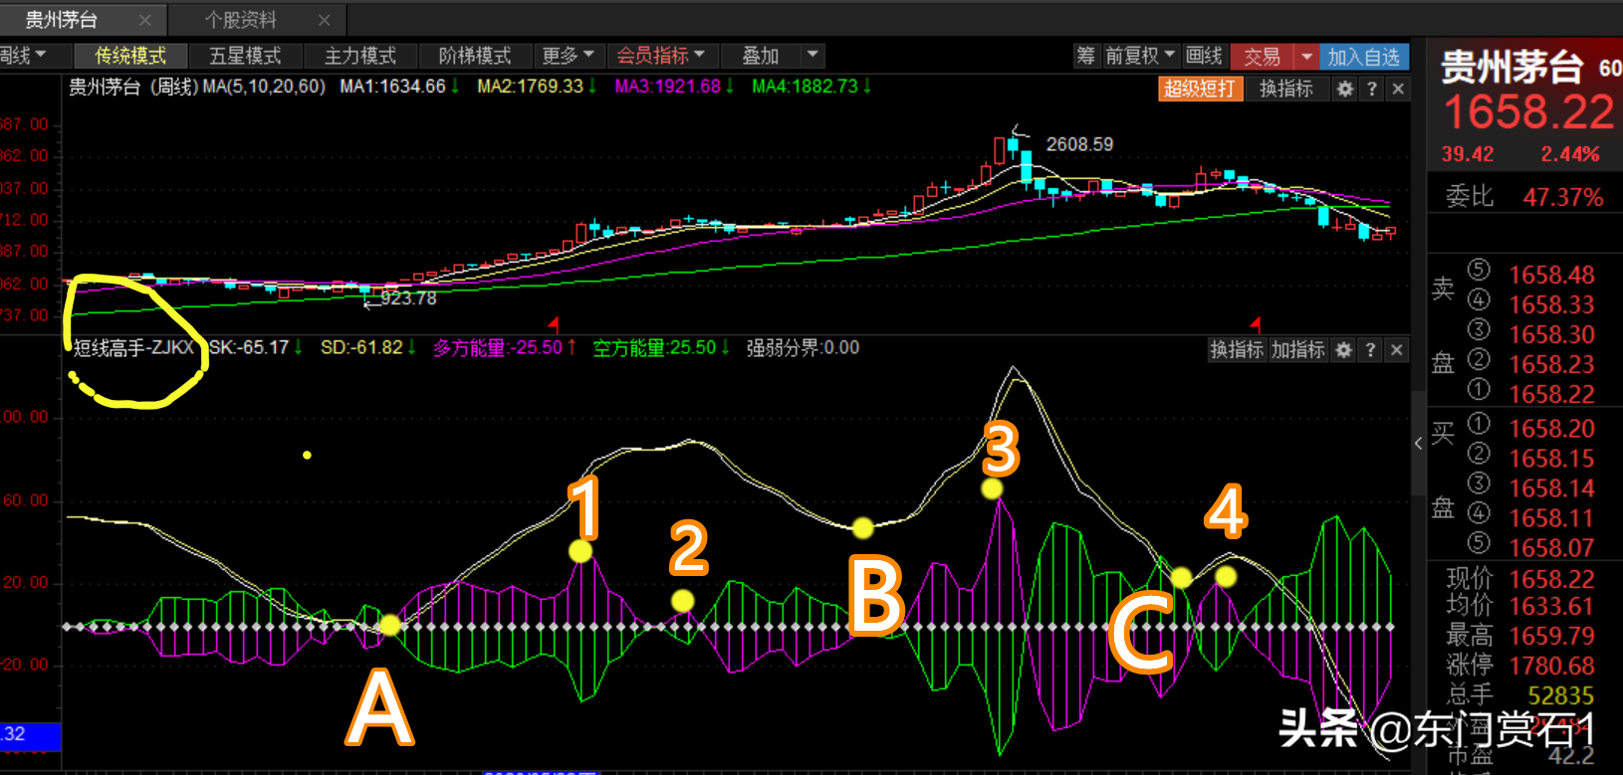Select 传统模式 chart mode

130,56
